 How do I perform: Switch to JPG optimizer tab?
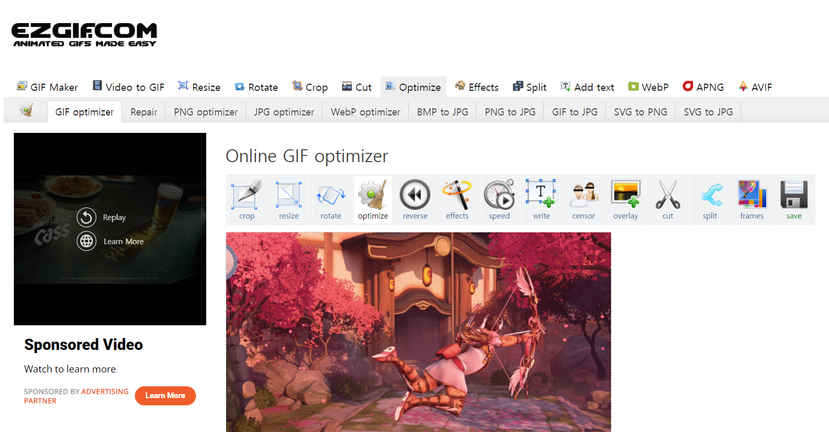coord(284,112)
